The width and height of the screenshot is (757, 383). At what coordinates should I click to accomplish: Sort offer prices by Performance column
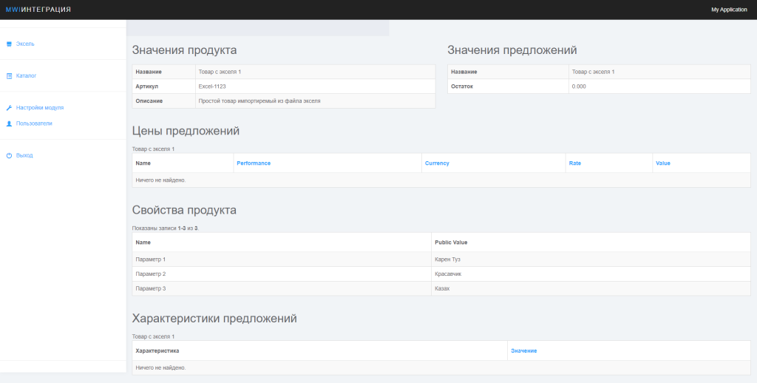coord(254,163)
